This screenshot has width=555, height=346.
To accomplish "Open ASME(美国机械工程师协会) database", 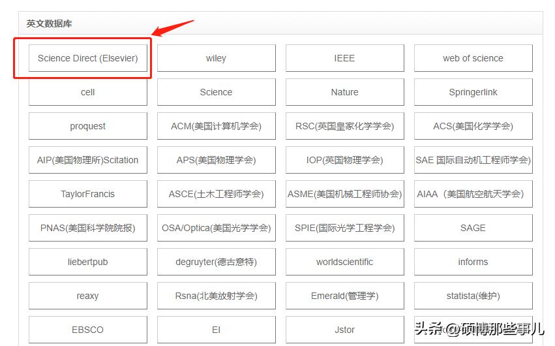I will tap(345, 194).
